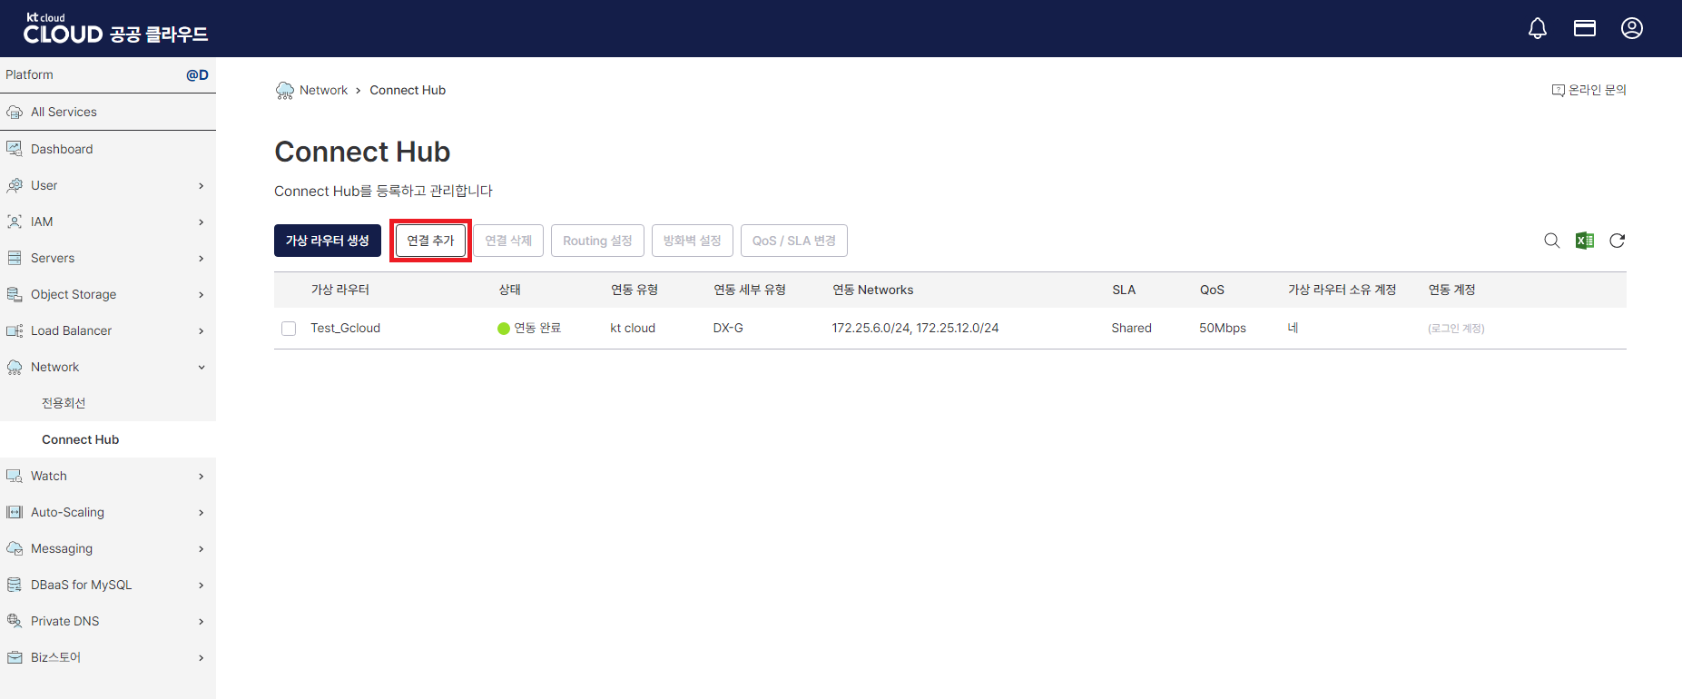Open the Auto-Scaling menu item

[x=67, y=512]
